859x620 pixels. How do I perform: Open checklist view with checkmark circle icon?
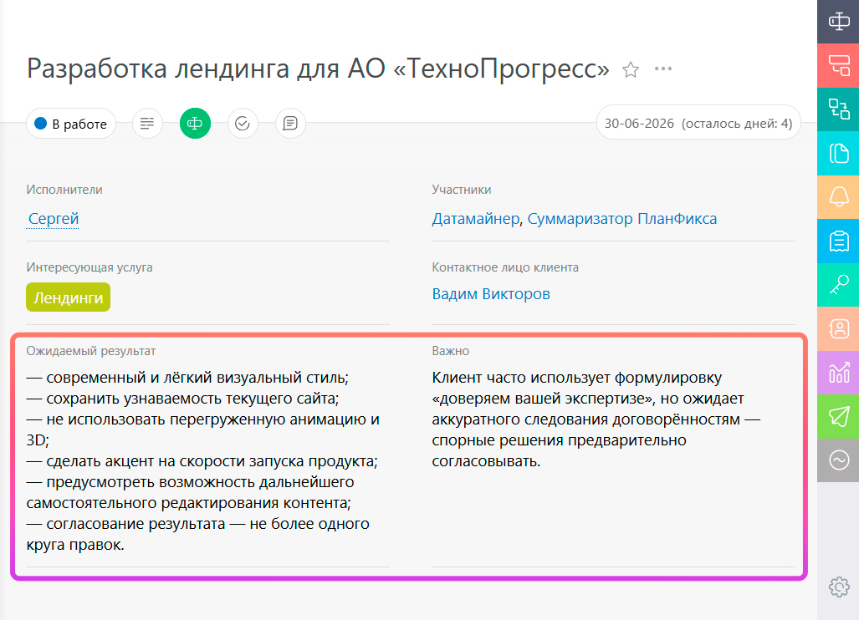(243, 124)
